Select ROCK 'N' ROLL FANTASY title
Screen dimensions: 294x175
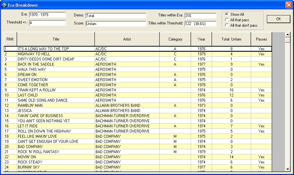tap(38, 152)
